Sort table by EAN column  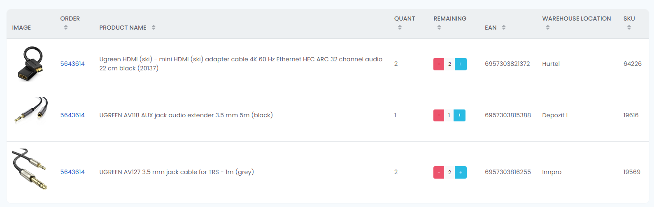click(x=504, y=28)
